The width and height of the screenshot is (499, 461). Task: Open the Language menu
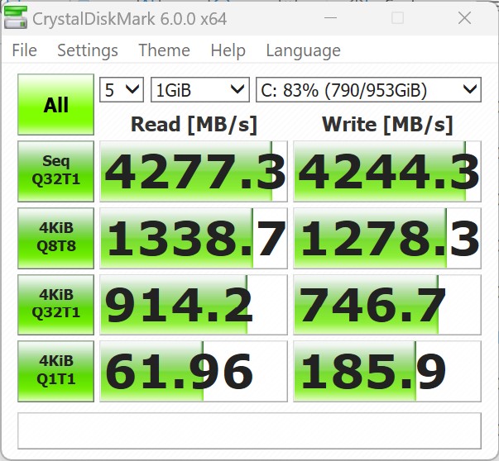303,50
